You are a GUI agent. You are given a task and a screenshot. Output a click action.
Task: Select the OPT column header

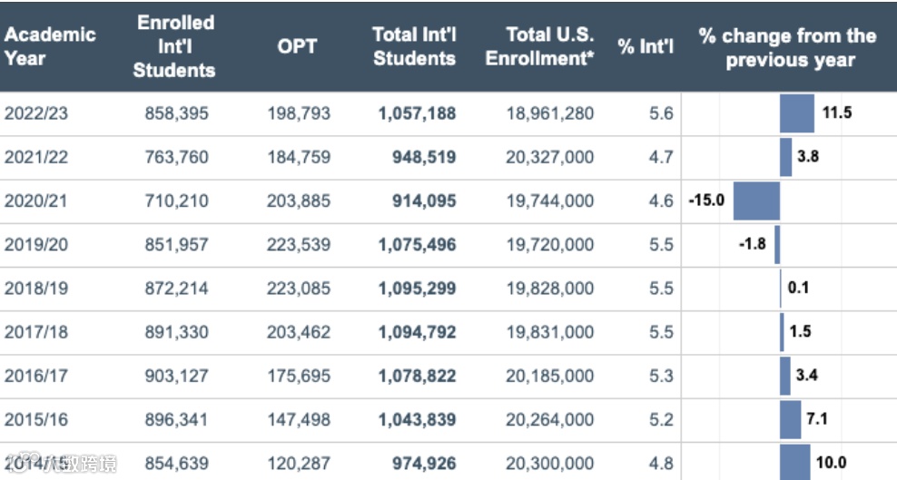297,45
